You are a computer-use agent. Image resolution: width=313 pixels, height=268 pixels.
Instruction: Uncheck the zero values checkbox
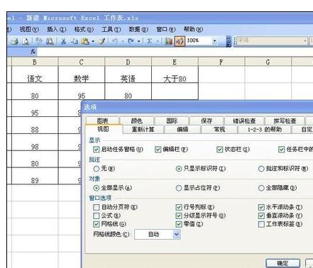click(x=179, y=224)
